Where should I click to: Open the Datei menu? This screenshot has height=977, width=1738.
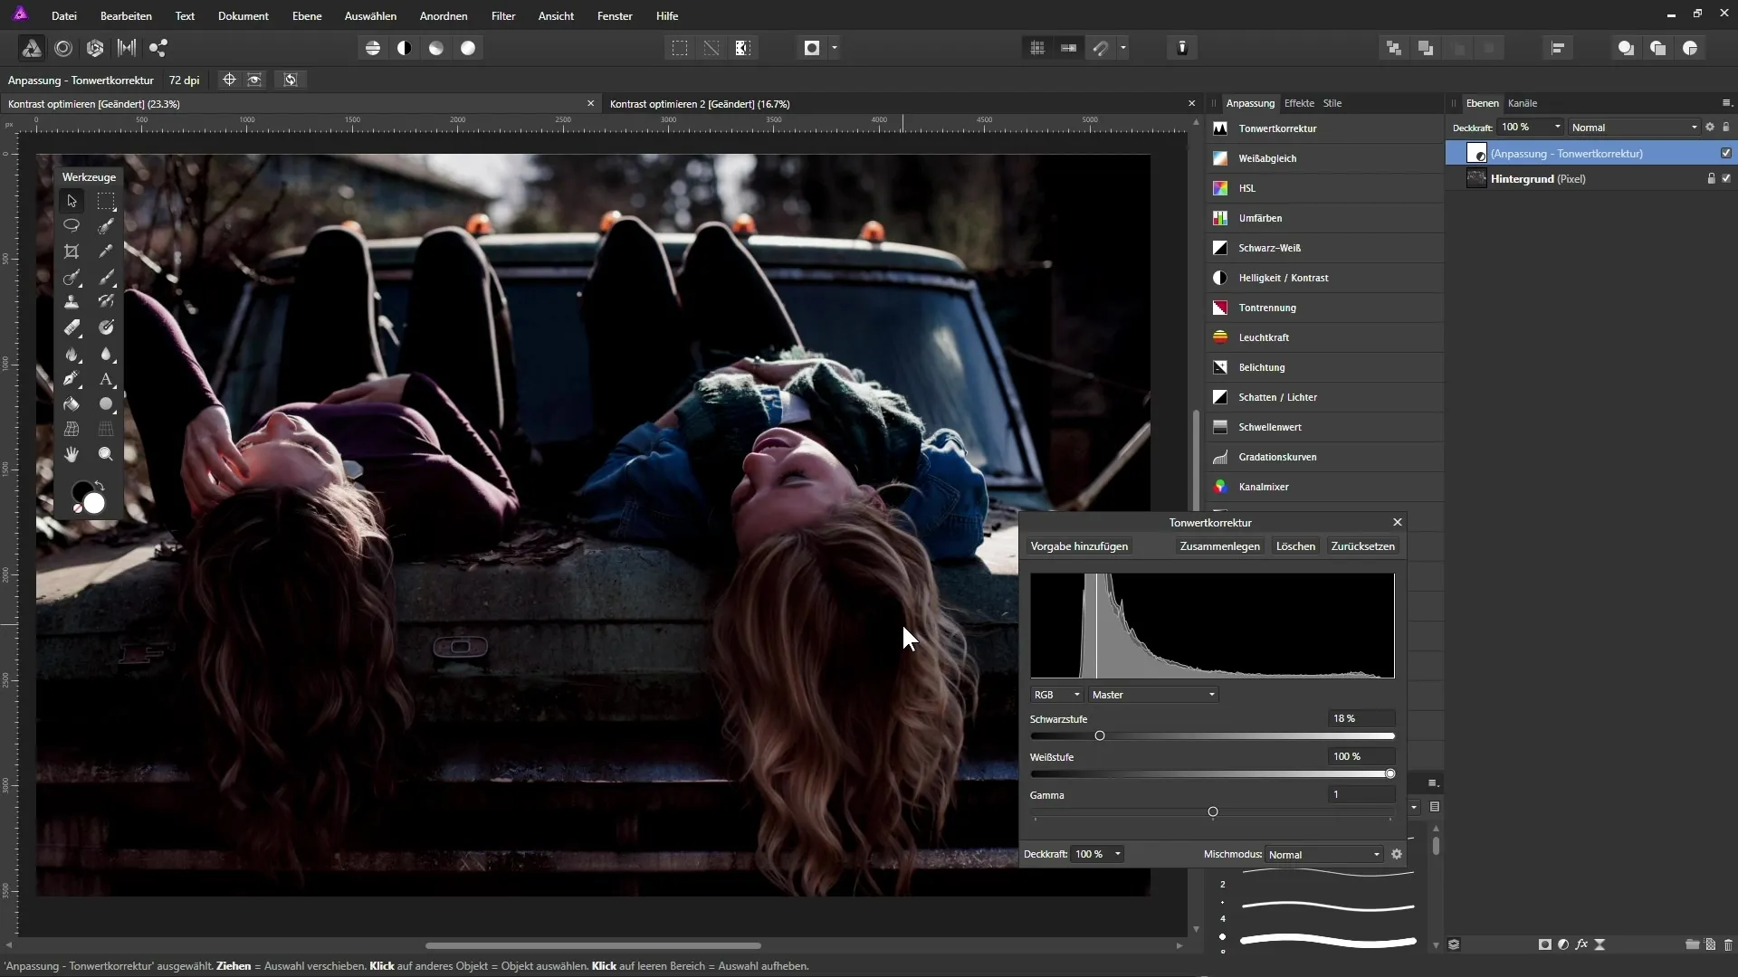[64, 15]
